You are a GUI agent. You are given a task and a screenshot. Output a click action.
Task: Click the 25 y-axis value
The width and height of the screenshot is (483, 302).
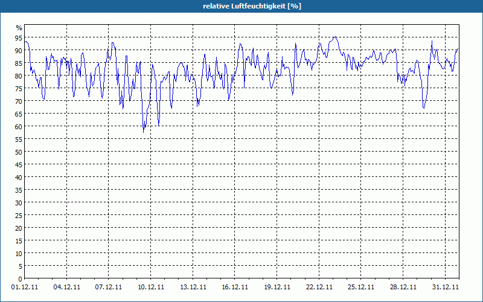(19, 216)
